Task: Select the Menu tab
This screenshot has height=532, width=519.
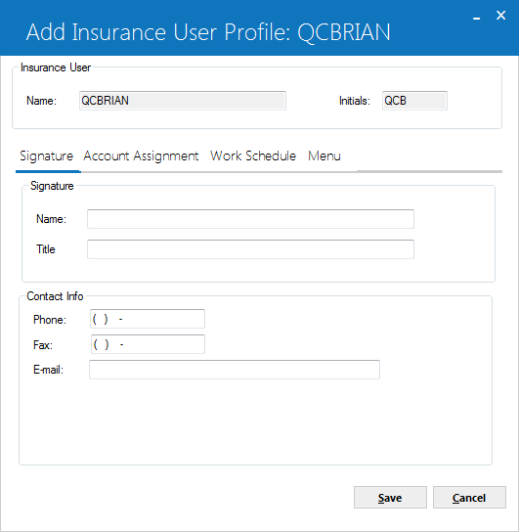Action: (x=324, y=156)
